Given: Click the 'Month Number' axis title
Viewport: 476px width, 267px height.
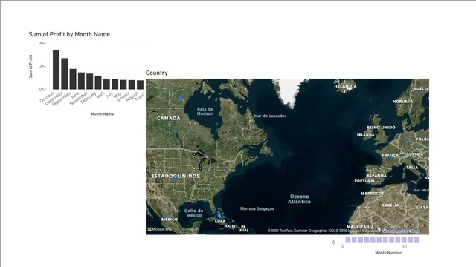Looking at the screenshot, I should point(388,252).
